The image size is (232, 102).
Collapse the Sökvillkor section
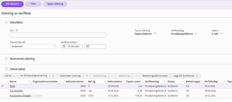[6, 22]
